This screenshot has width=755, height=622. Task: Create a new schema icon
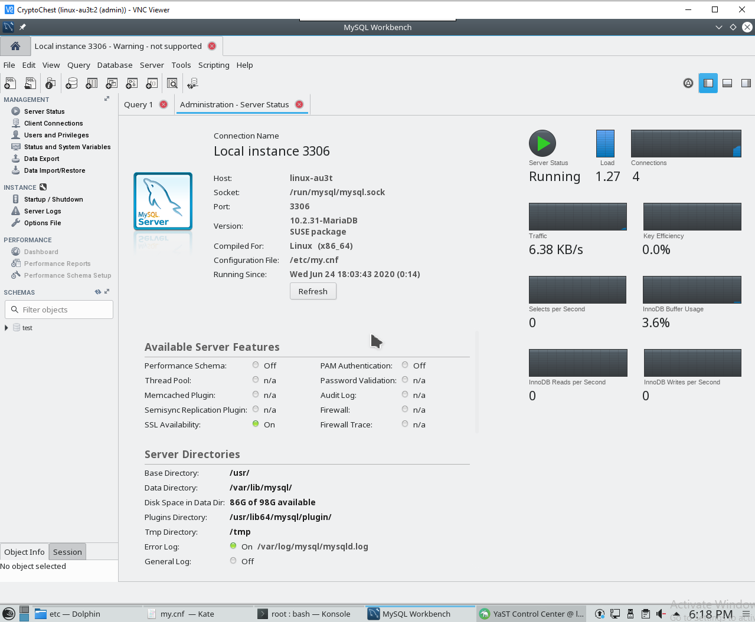pyautogui.click(x=71, y=83)
